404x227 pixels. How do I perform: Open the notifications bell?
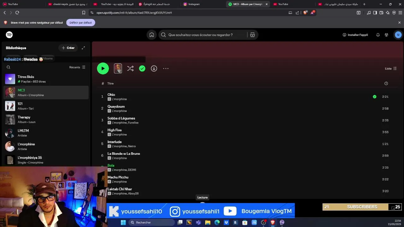(x=378, y=35)
